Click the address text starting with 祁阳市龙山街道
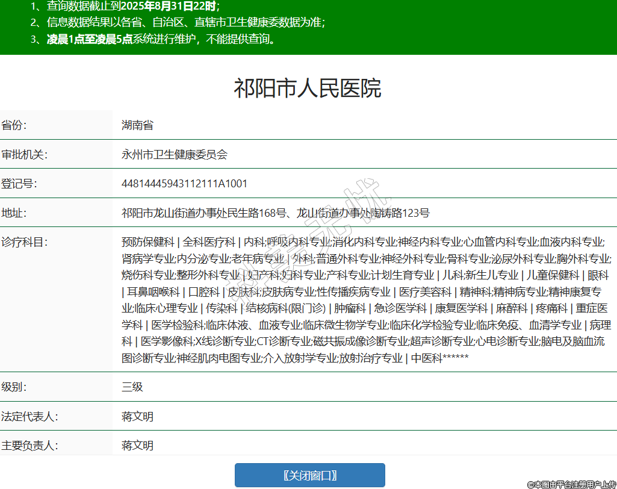The height and width of the screenshot is (489, 617). [x=275, y=213]
